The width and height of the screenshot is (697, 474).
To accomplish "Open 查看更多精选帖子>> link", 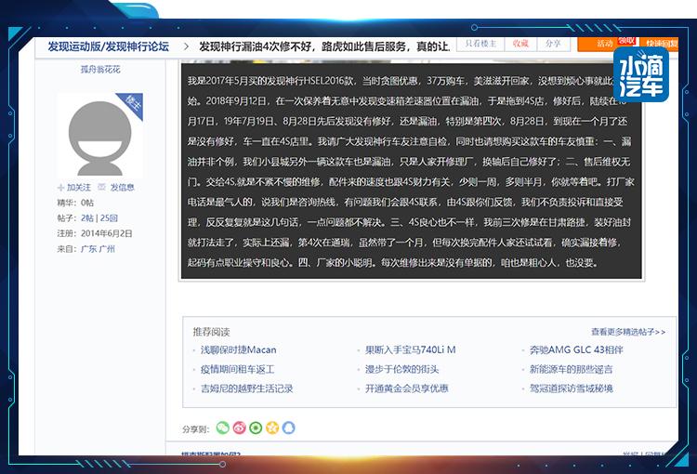I will (628, 332).
